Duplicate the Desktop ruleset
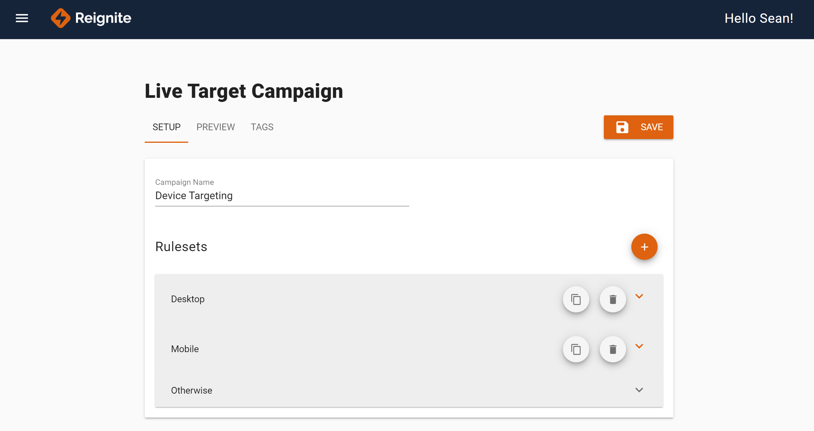Viewport: 814px width, 431px height. tap(576, 299)
